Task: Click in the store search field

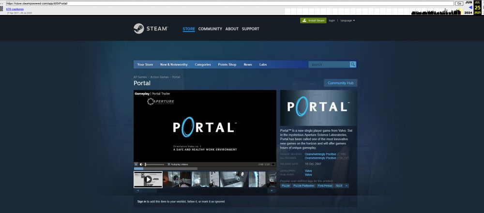Action: point(329,64)
